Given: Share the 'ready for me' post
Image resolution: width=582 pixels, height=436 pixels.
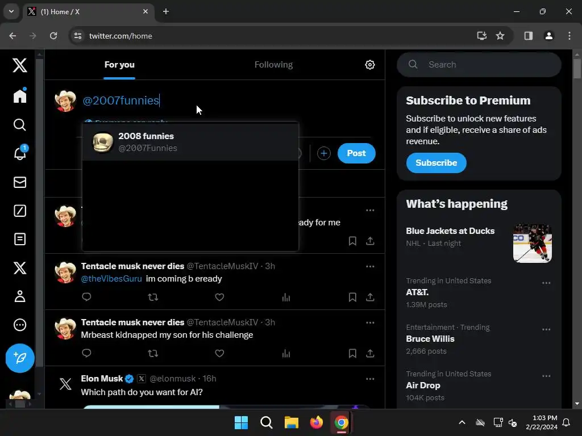Looking at the screenshot, I should (x=370, y=241).
